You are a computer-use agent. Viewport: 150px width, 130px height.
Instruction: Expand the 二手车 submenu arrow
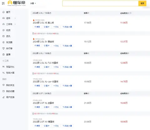tap(15, 24)
